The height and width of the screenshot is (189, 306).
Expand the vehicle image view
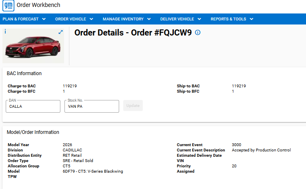click(61, 32)
